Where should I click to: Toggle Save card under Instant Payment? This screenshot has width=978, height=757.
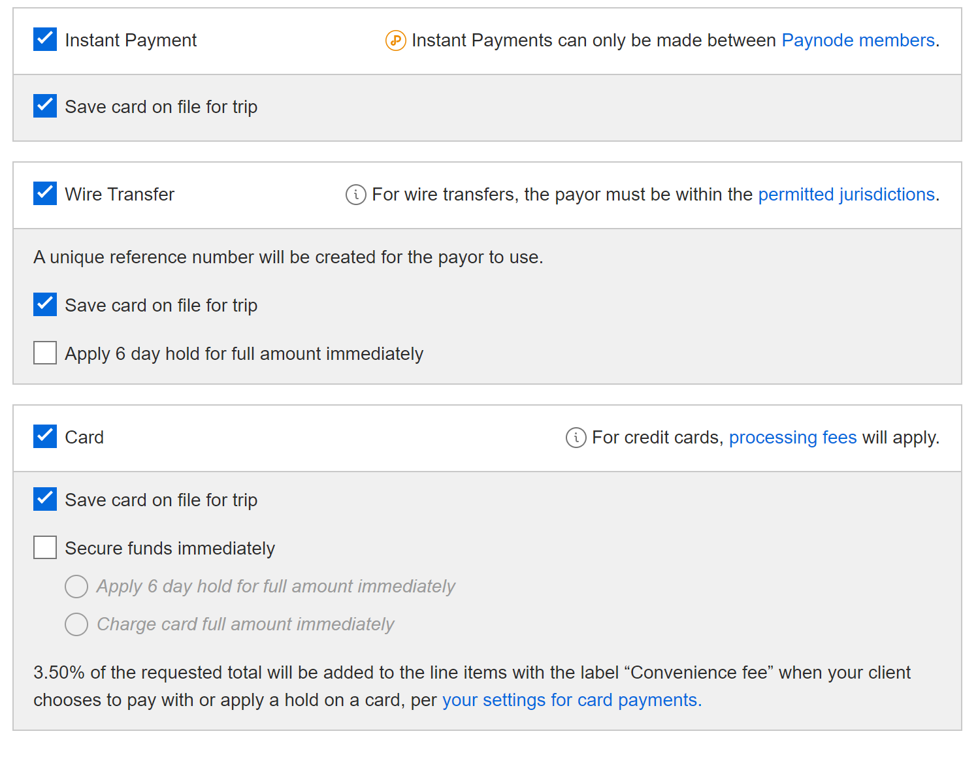click(45, 106)
